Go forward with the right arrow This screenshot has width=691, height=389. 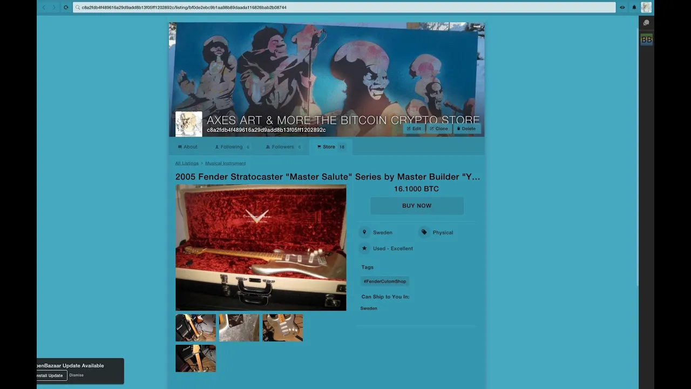pyautogui.click(x=54, y=8)
